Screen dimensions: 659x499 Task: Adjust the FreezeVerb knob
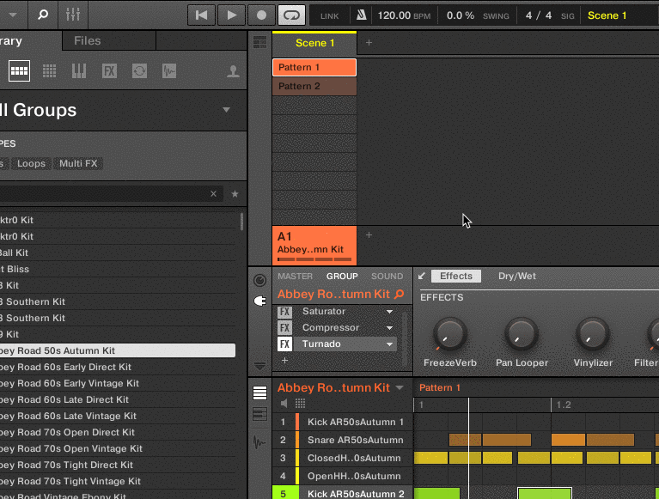(449, 334)
